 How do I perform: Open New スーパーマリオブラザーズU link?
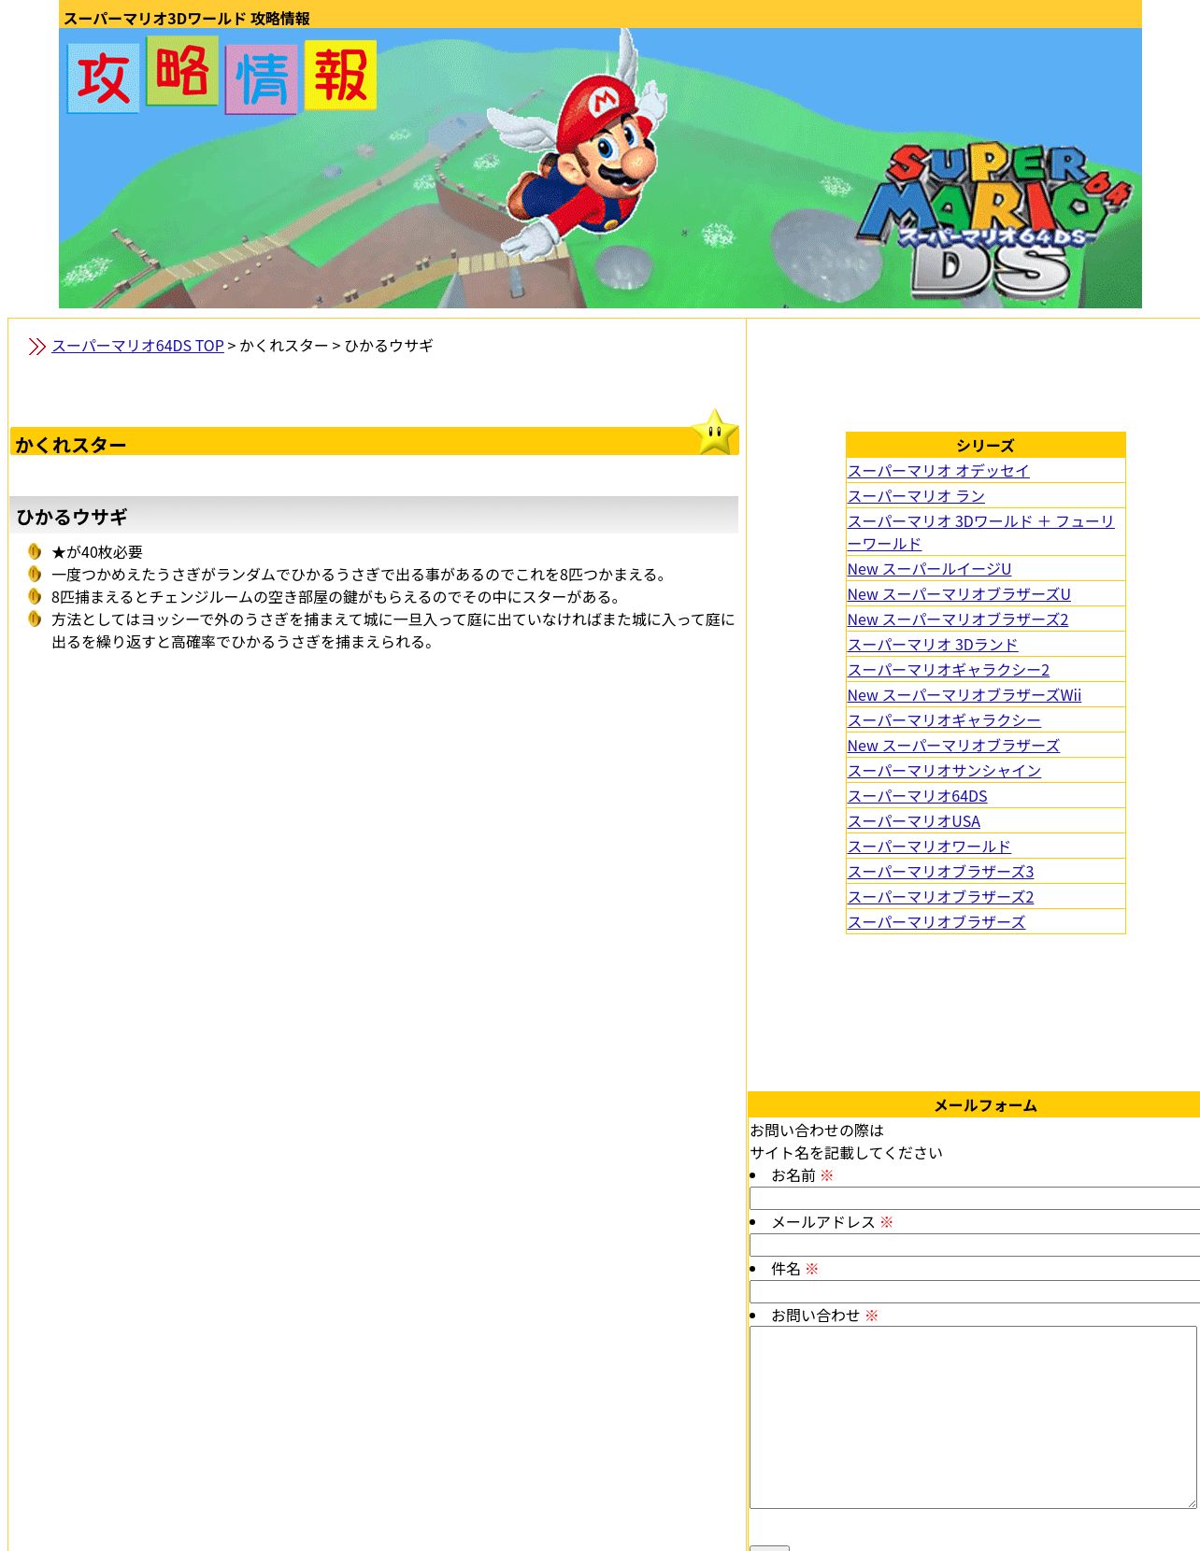(959, 594)
